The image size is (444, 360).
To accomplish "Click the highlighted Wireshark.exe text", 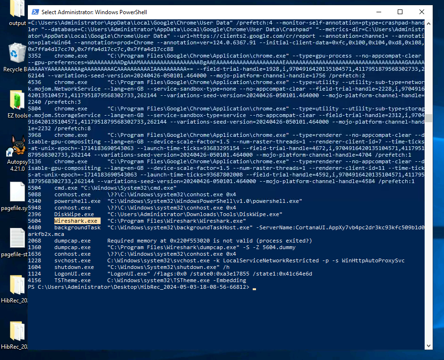I will point(77,220).
